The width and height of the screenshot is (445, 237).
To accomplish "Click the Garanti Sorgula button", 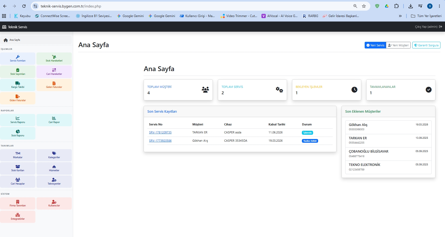I will click(426, 45).
